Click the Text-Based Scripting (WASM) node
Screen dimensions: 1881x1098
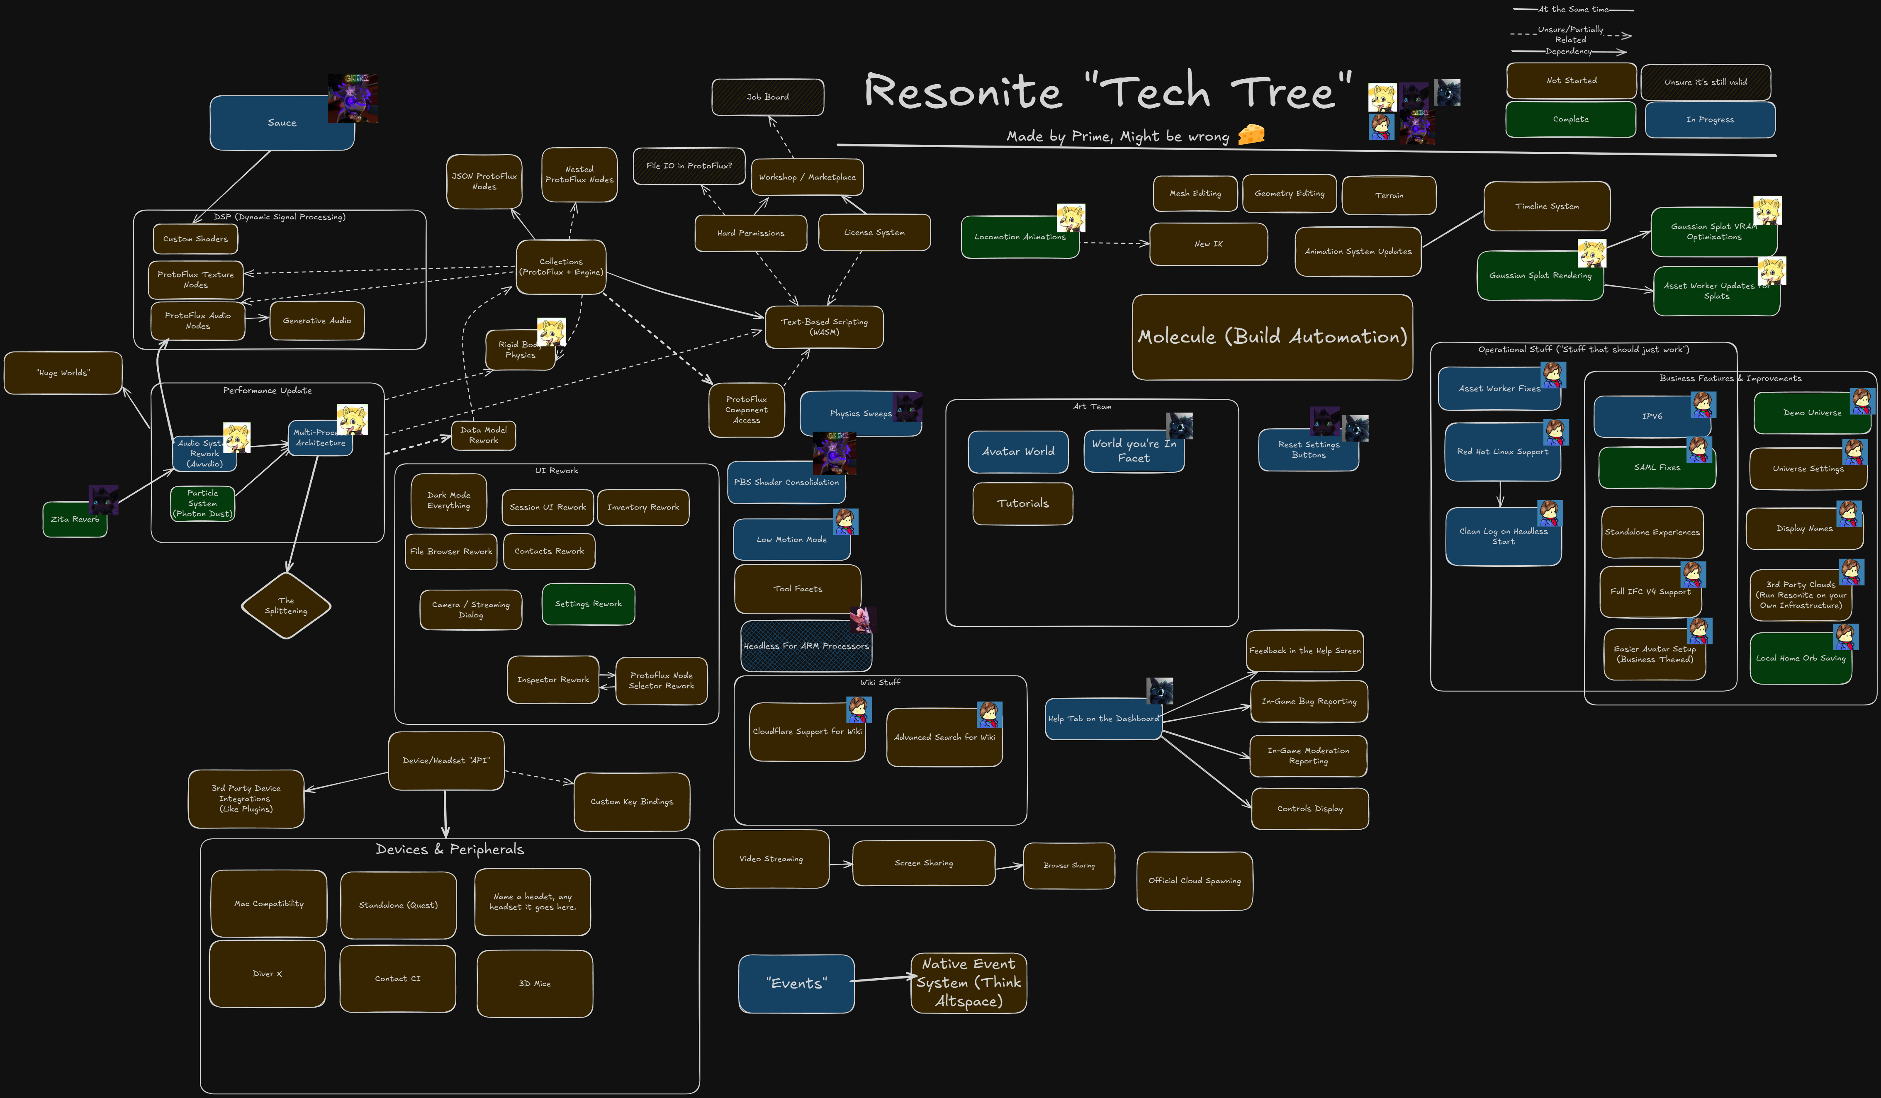point(824,327)
